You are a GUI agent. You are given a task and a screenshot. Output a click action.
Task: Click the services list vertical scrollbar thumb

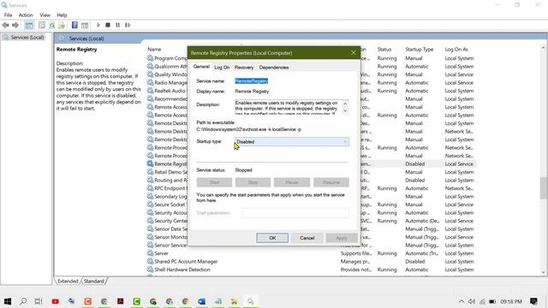(543, 187)
